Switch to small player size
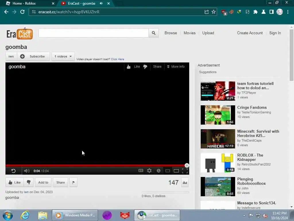 click(x=168, y=171)
